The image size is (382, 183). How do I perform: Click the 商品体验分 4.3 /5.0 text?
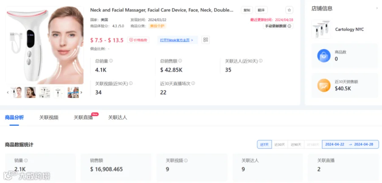click(107, 26)
